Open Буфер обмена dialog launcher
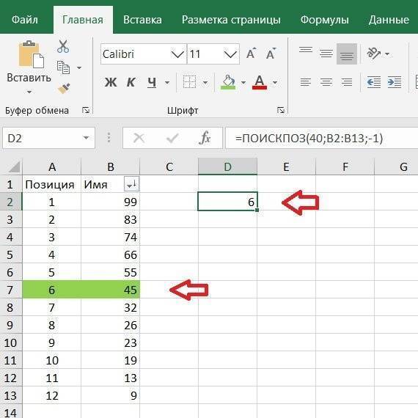The height and width of the screenshot is (418, 418). point(86,110)
